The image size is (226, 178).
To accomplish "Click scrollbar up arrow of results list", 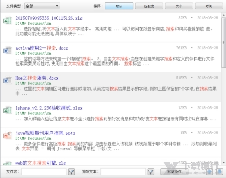I will click(x=224, y=15).
